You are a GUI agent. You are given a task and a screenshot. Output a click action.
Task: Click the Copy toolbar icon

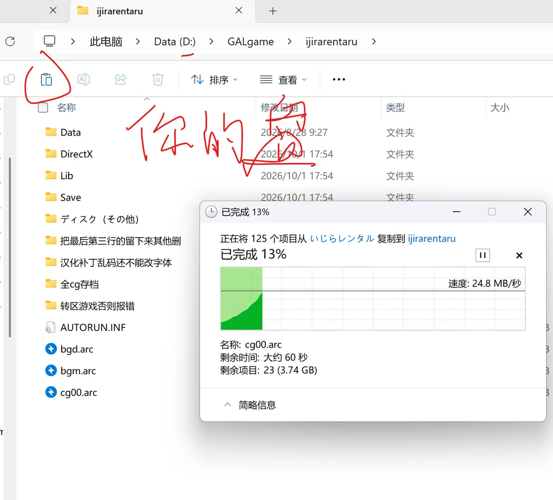pyautogui.click(x=9, y=79)
